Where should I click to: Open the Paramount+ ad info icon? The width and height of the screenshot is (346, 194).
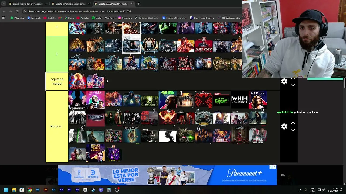click(x=271, y=167)
